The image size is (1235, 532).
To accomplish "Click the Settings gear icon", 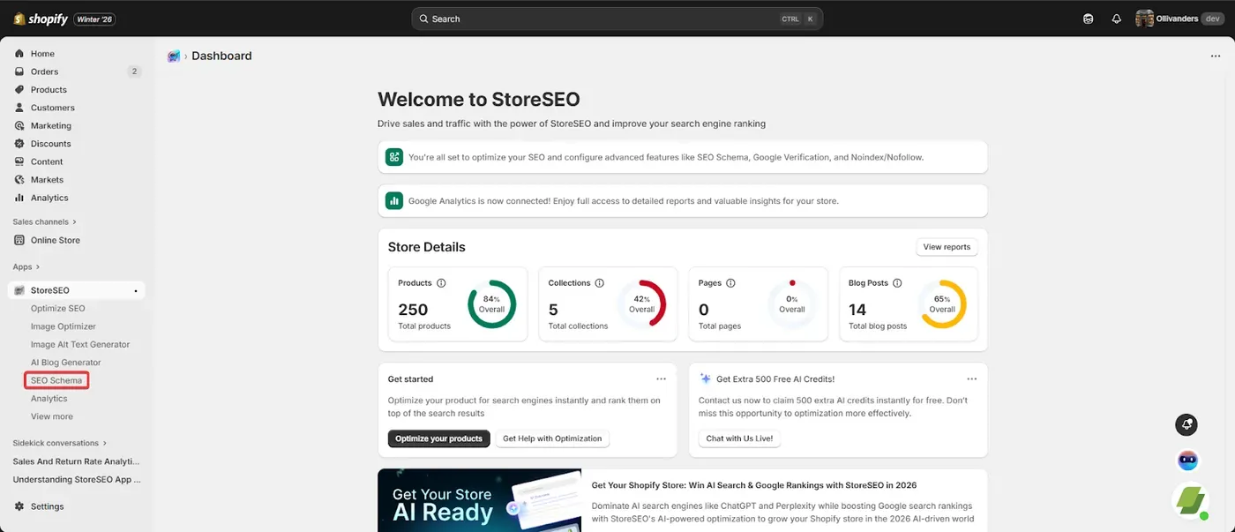I will (x=19, y=506).
